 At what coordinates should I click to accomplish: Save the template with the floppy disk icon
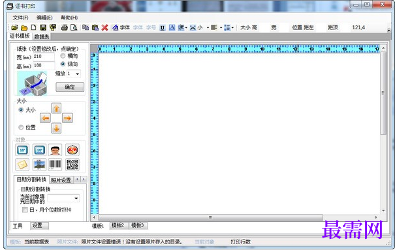[43, 27]
